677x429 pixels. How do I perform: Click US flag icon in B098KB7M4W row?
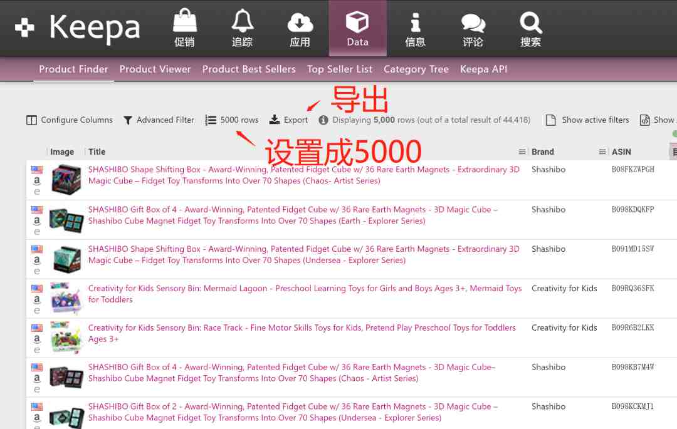point(37,368)
